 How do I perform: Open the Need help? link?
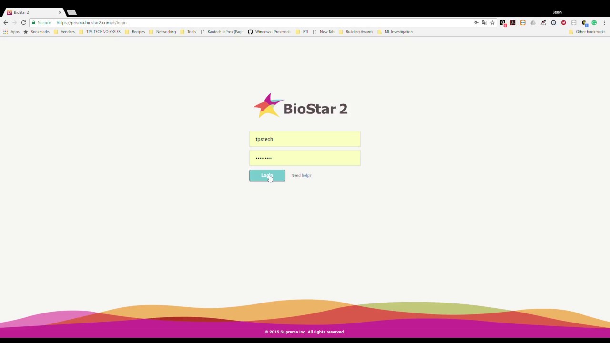[x=301, y=175]
